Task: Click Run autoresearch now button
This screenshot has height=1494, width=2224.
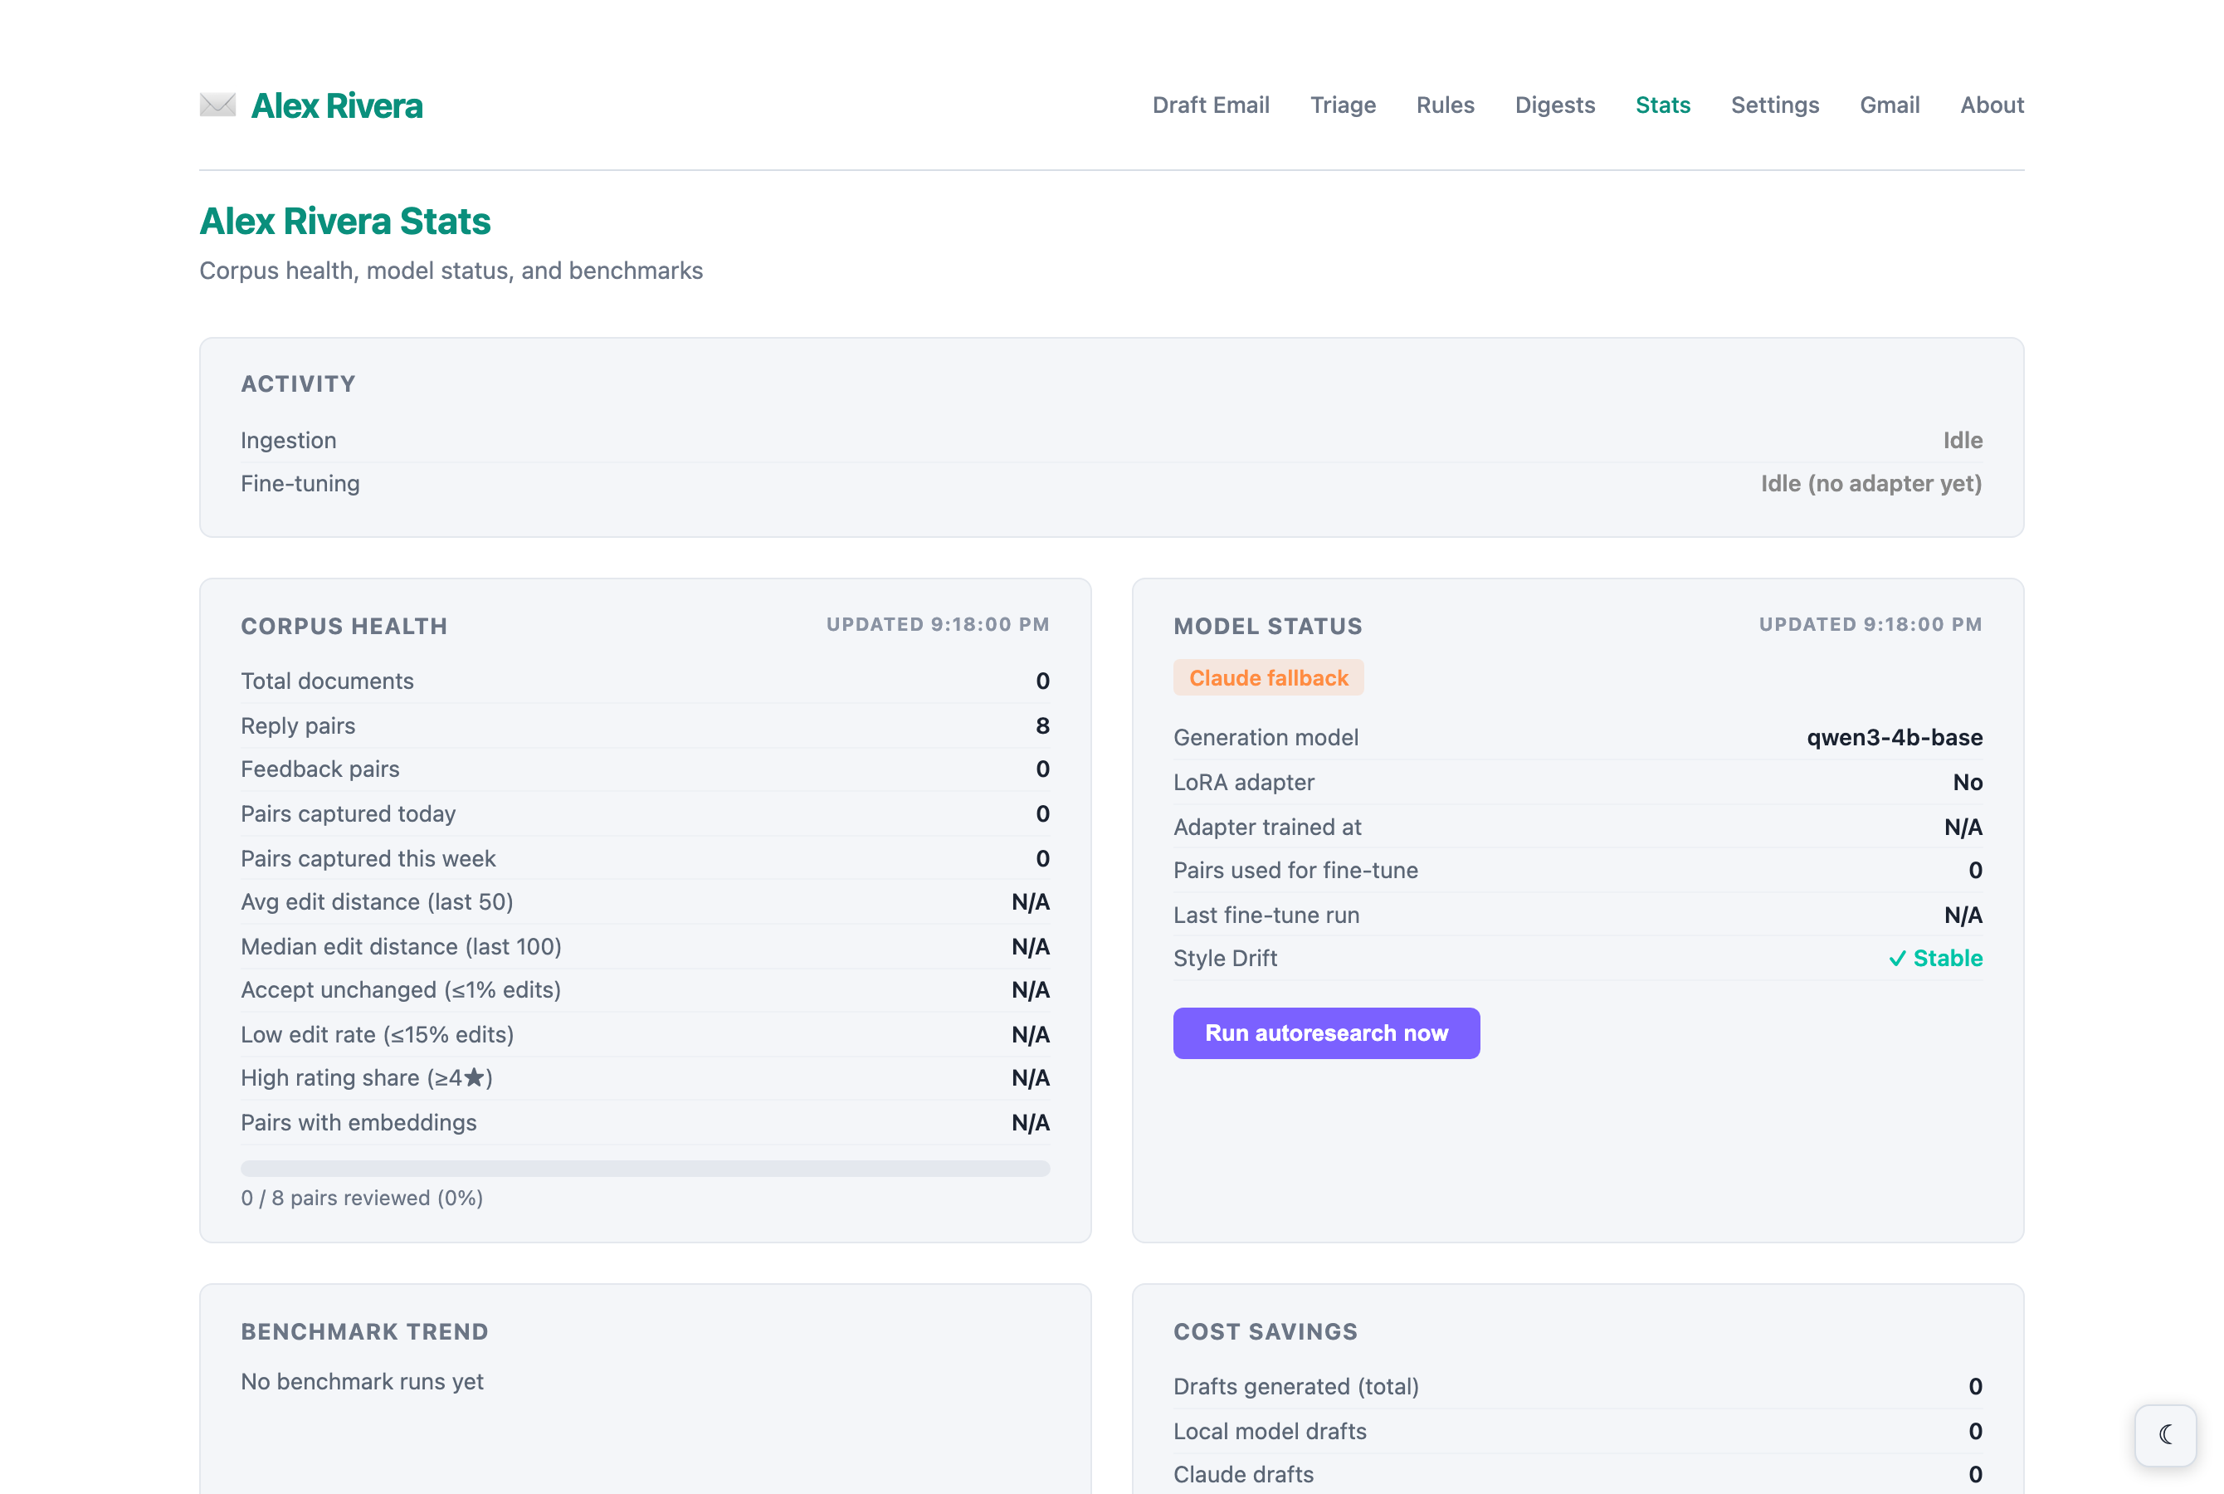Action: point(1326,1033)
